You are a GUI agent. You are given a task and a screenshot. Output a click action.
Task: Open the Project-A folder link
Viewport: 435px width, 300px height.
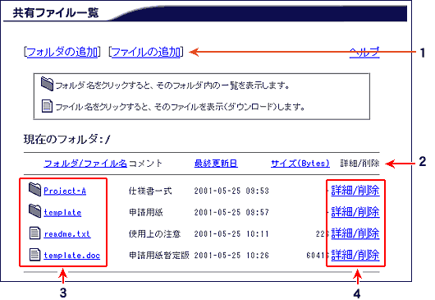[x=65, y=191]
